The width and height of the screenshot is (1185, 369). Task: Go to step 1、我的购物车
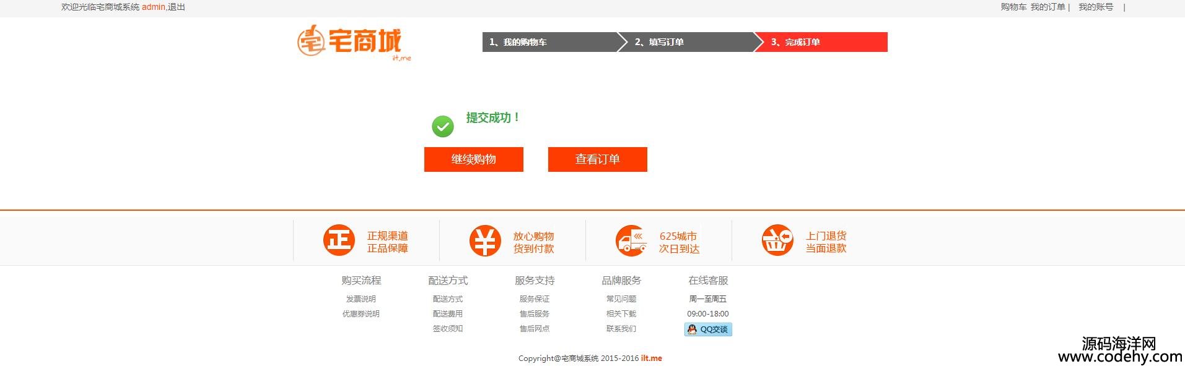[x=550, y=42]
